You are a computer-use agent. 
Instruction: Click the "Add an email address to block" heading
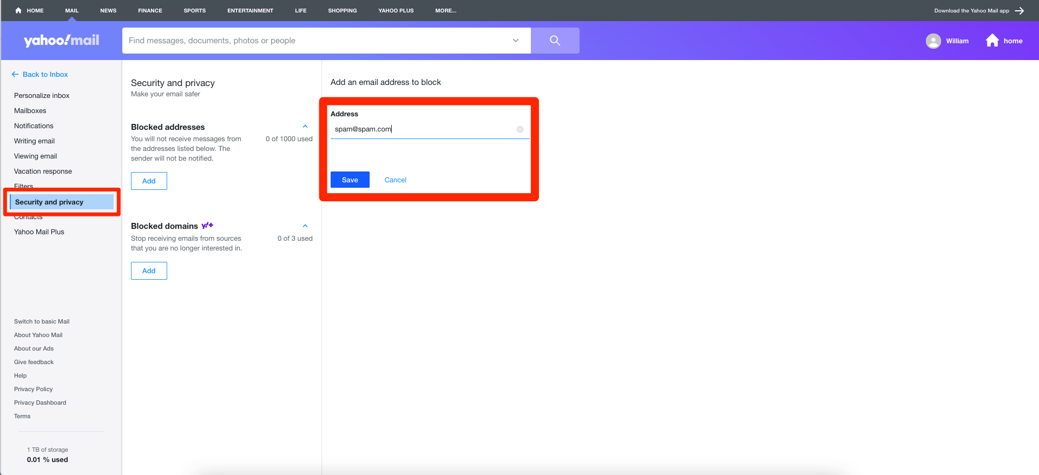pyautogui.click(x=386, y=82)
